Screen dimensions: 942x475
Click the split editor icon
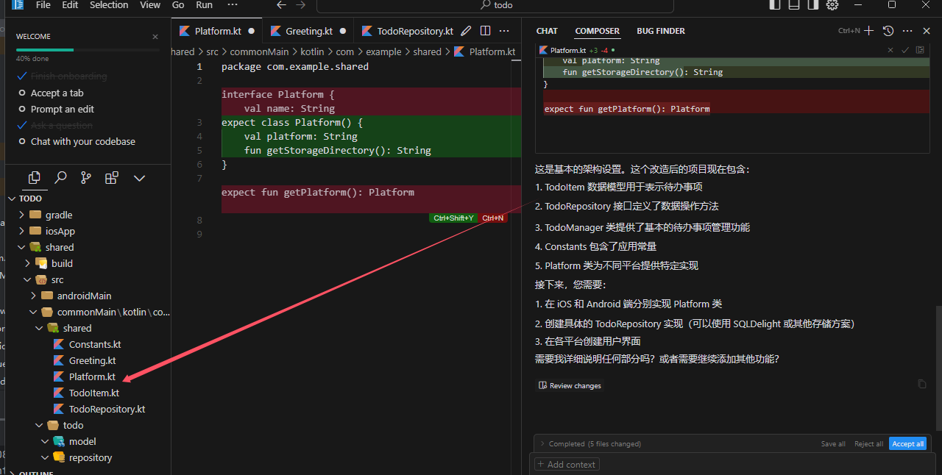click(485, 31)
